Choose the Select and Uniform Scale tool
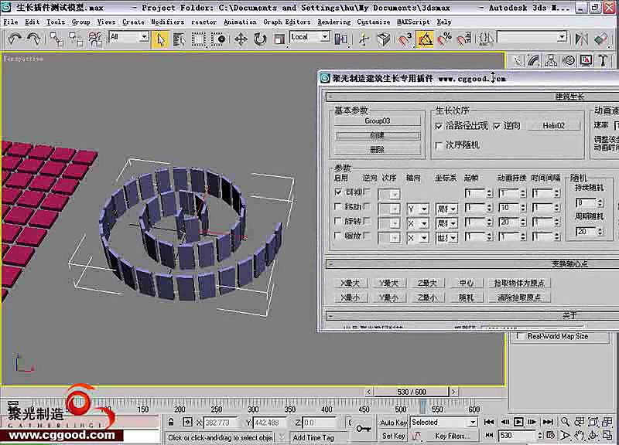The width and height of the screenshot is (619, 445). (x=280, y=39)
